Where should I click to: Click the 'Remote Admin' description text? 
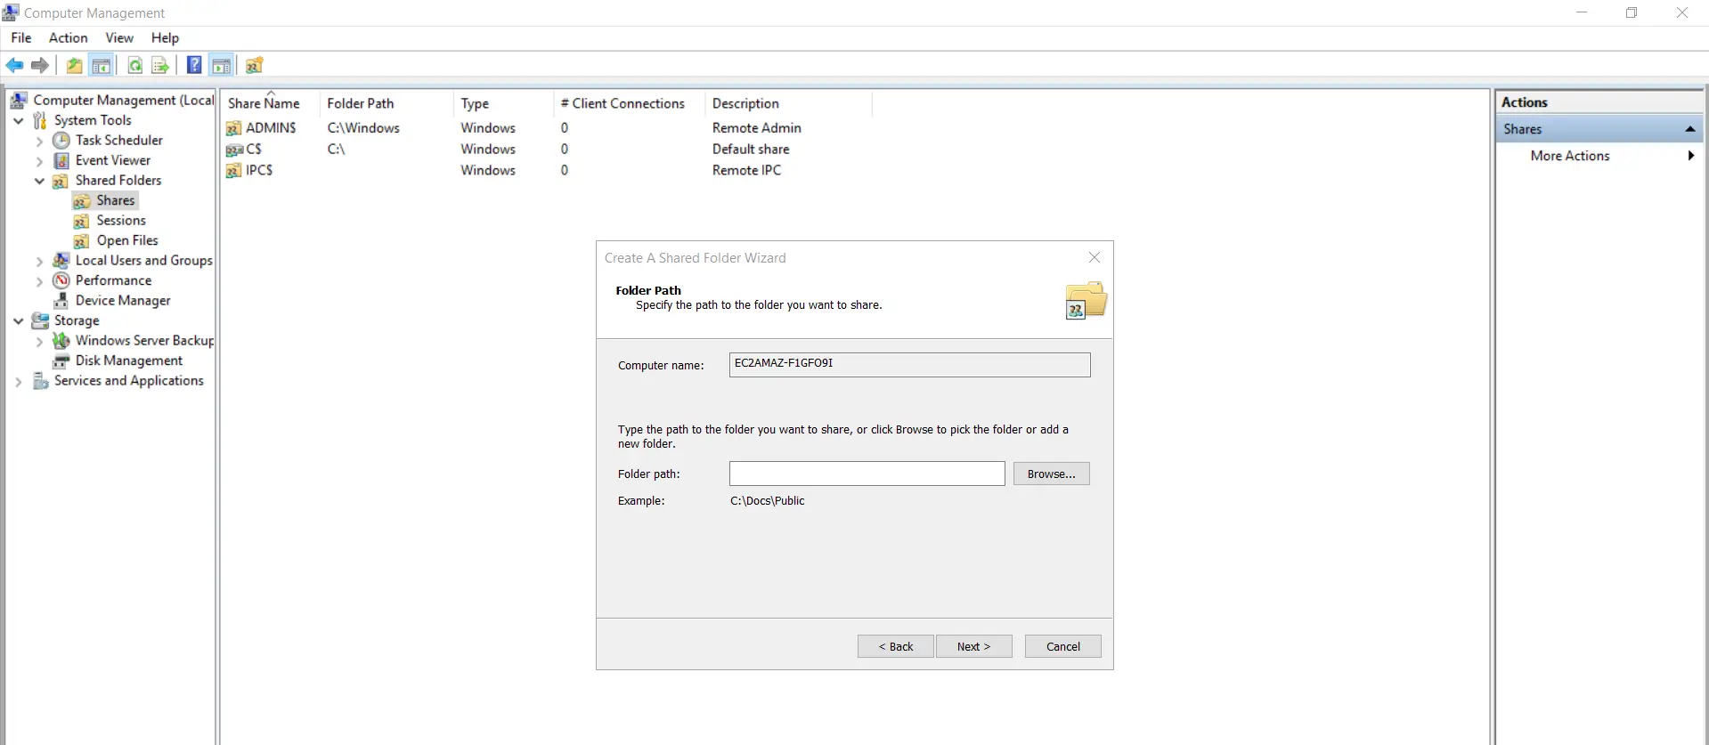pos(757,128)
